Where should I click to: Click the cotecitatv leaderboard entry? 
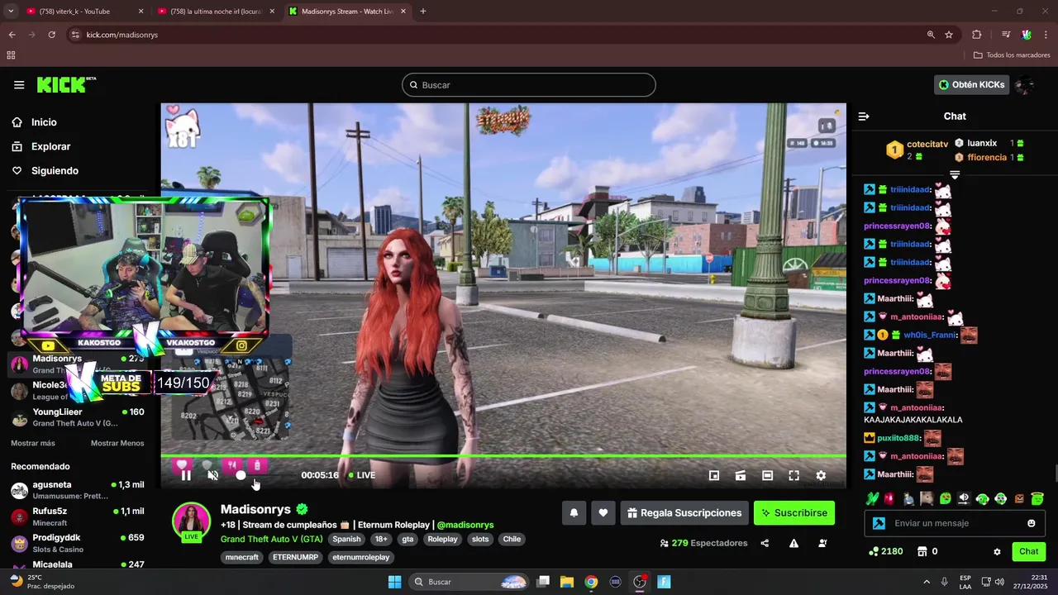917,150
